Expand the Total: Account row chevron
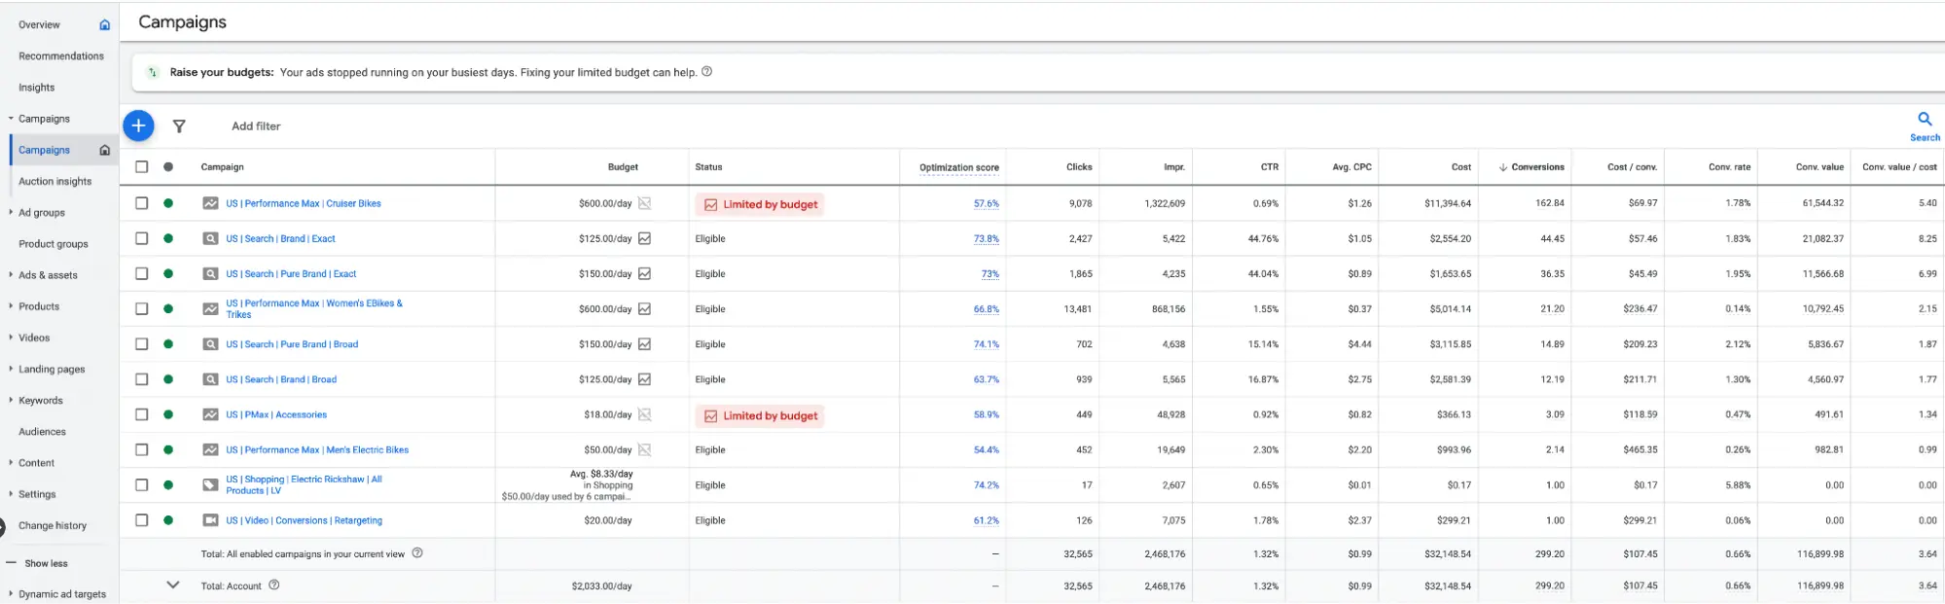Screen dimensions: 1945x604 (173, 586)
